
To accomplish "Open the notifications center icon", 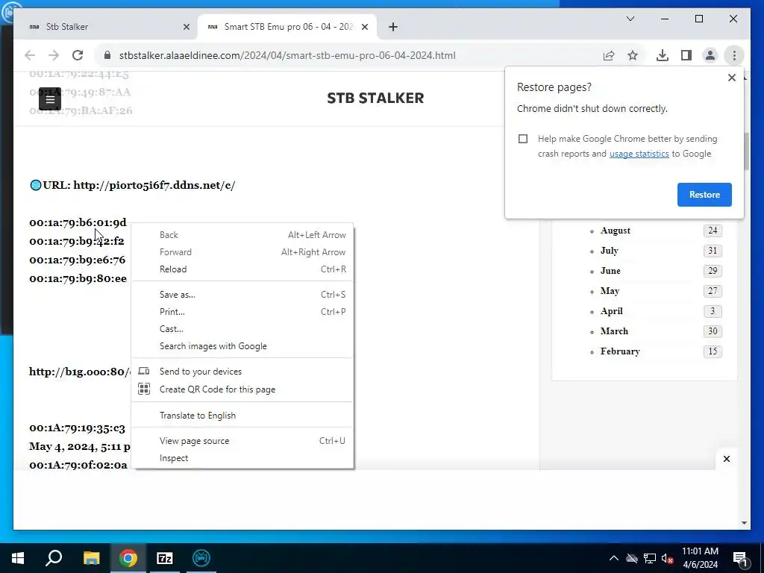I will [x=739, y=558].
